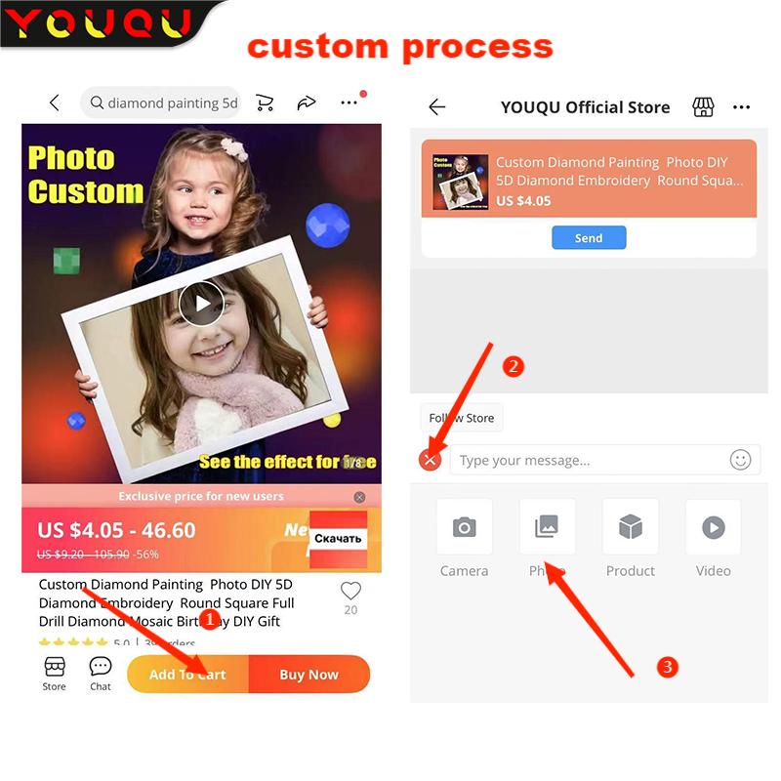This screenshot has height=781, width=781.
Task: Open the emoji picker in the message box
Action: coord(740,459)
